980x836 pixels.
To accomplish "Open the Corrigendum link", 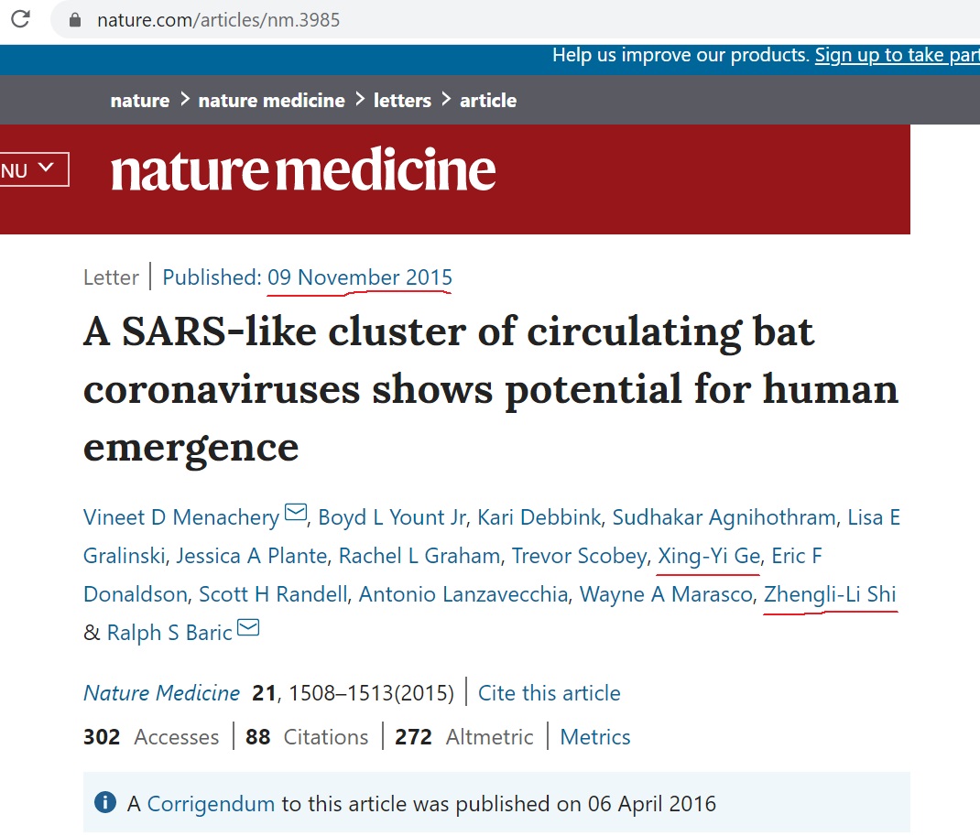I will (211, 804).
